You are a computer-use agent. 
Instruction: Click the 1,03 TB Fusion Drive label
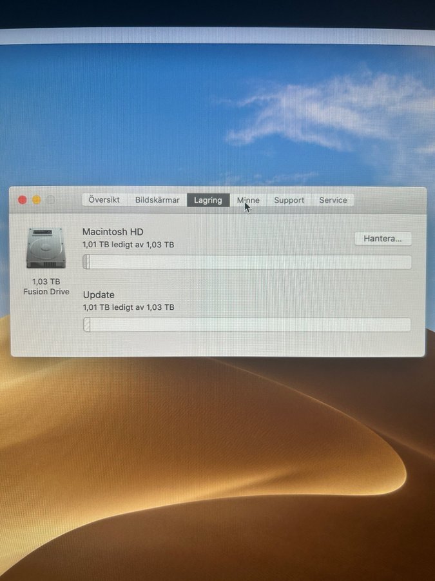[46, 287]
